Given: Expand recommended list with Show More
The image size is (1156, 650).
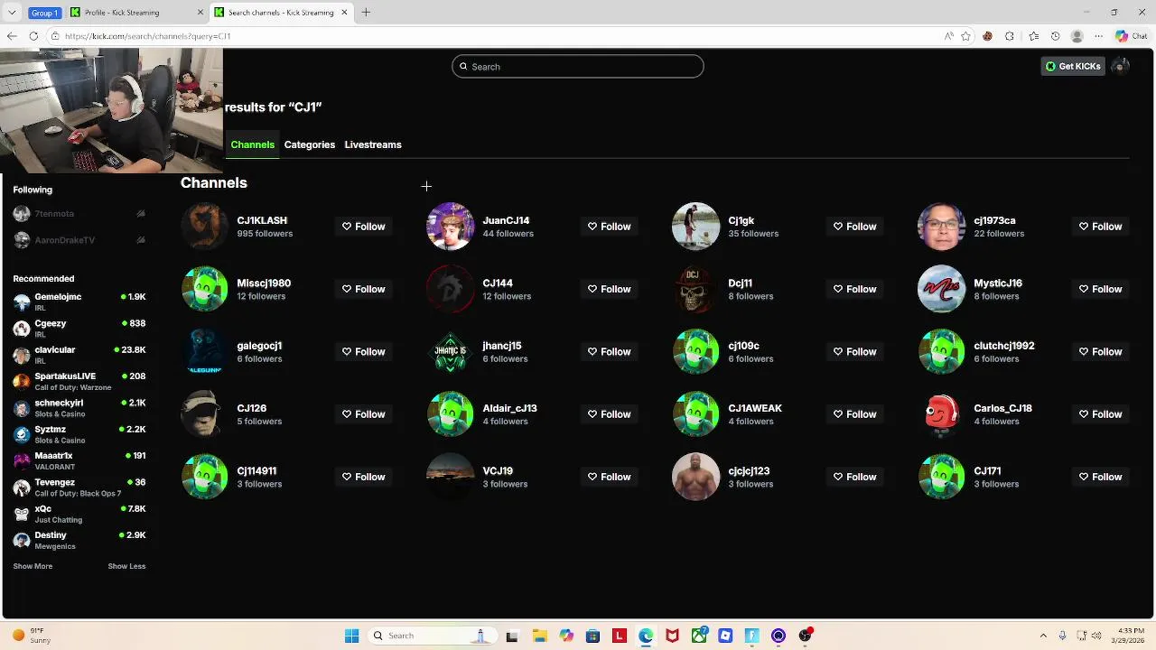Looking at the screenshot, I should (33, 566).
